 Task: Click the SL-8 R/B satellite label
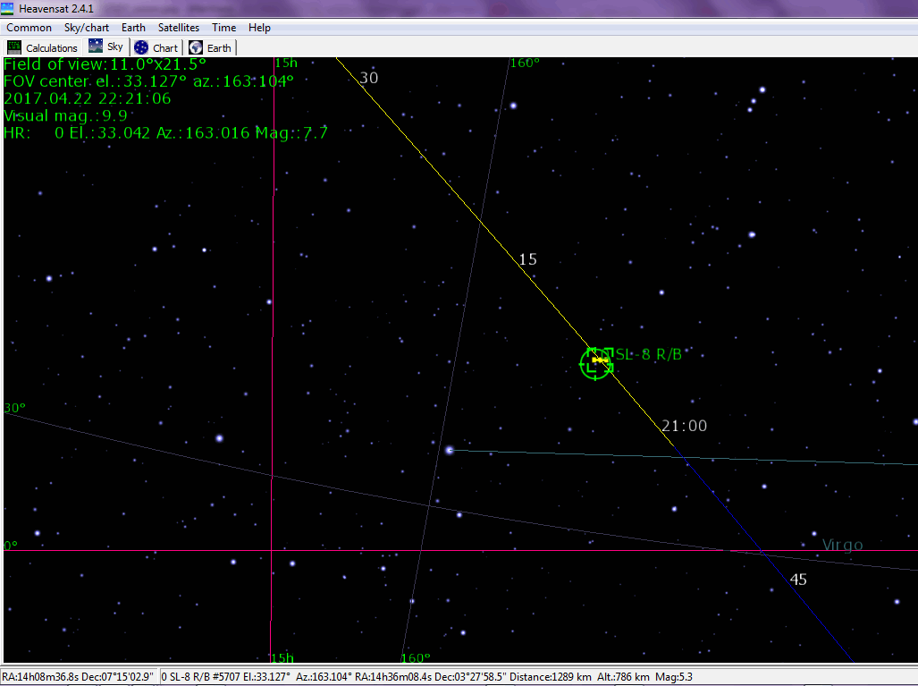(x=649, y=354)
